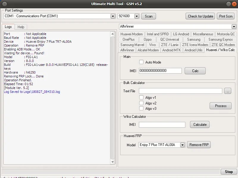Open the ZTE QC Modem tab
Image resolution: width=238 pixels, height=178 pixels.
tap(223, 45)
